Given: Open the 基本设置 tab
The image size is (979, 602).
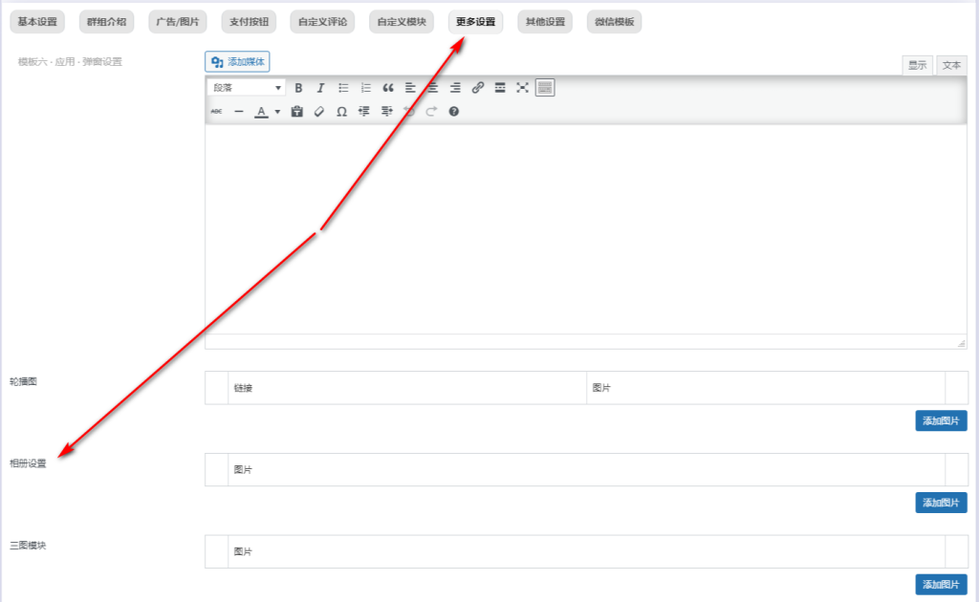Looking at the screenshot, I should coord(38,22).
